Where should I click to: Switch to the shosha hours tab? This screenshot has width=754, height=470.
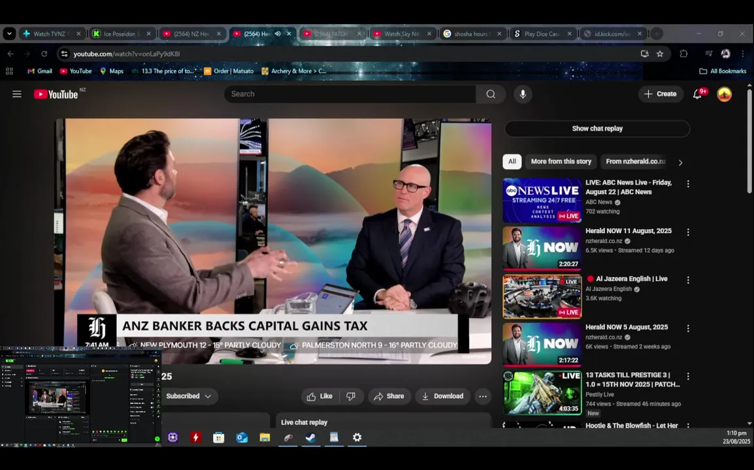(472, 34)
